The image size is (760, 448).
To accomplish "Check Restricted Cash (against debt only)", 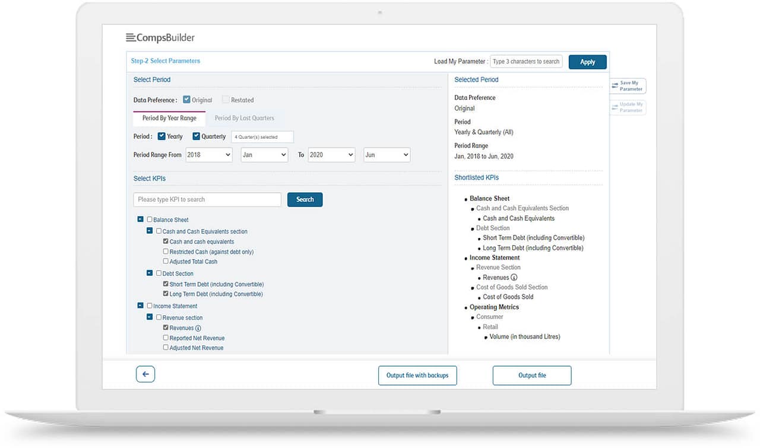I will 165,252.
